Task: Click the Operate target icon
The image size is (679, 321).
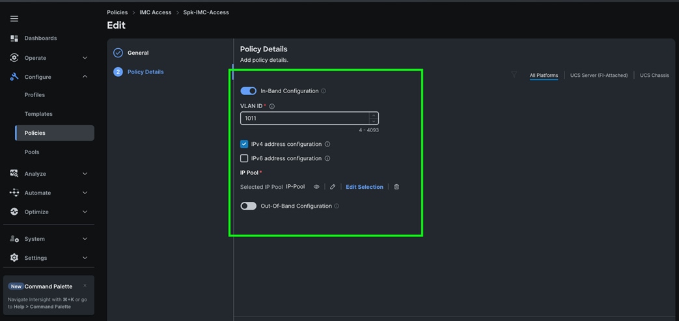Action: click(14, 57)
